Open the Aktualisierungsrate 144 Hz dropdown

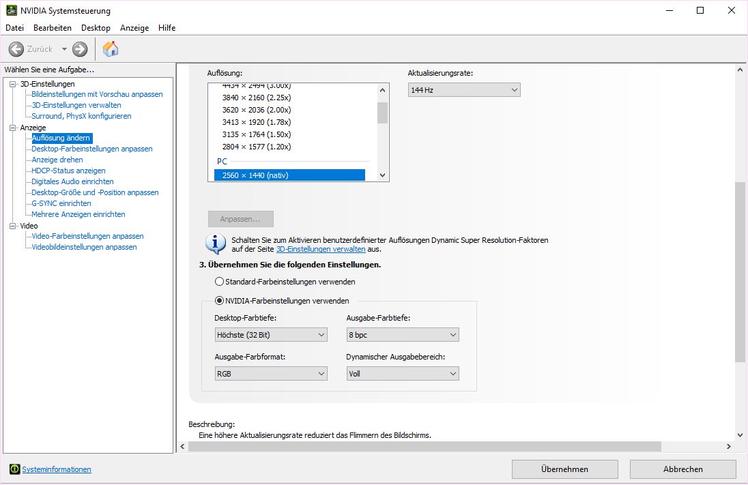click(x=464, y=89)
